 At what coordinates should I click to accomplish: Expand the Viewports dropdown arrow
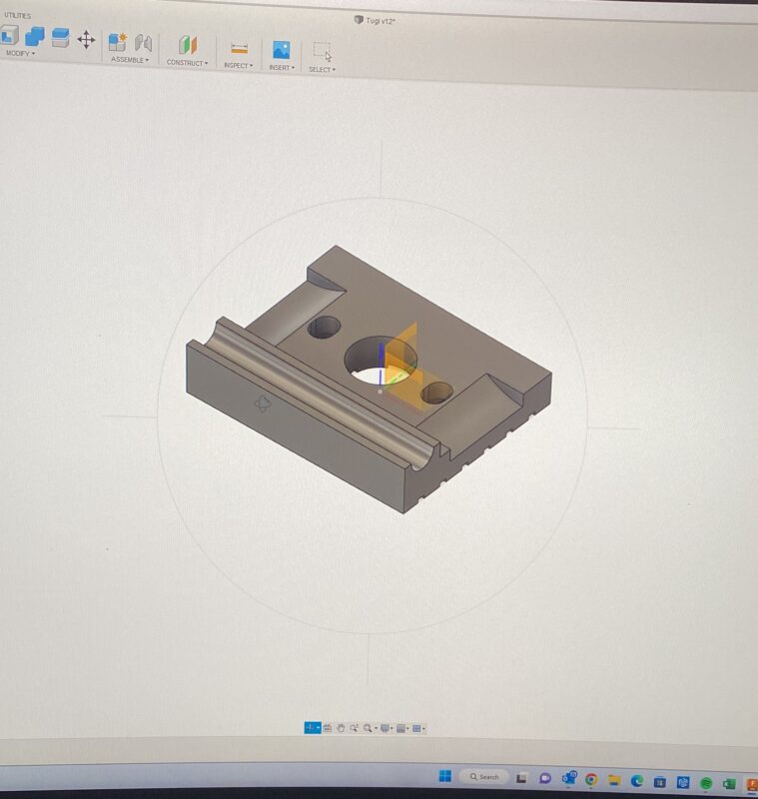pos(423,729)
